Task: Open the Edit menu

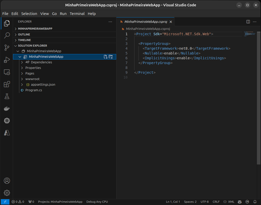Action: tap(15, 14)
